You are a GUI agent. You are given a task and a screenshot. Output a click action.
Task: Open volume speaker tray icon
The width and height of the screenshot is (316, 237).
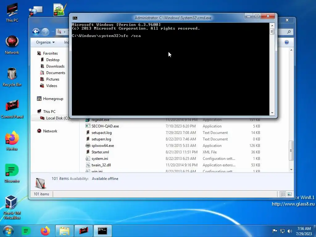(x=290, y=231)
